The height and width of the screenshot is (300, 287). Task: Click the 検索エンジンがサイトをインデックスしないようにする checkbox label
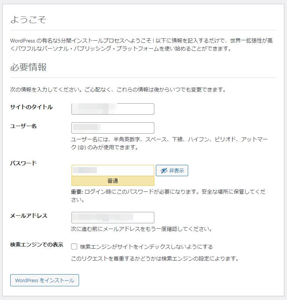coord(146,247)
